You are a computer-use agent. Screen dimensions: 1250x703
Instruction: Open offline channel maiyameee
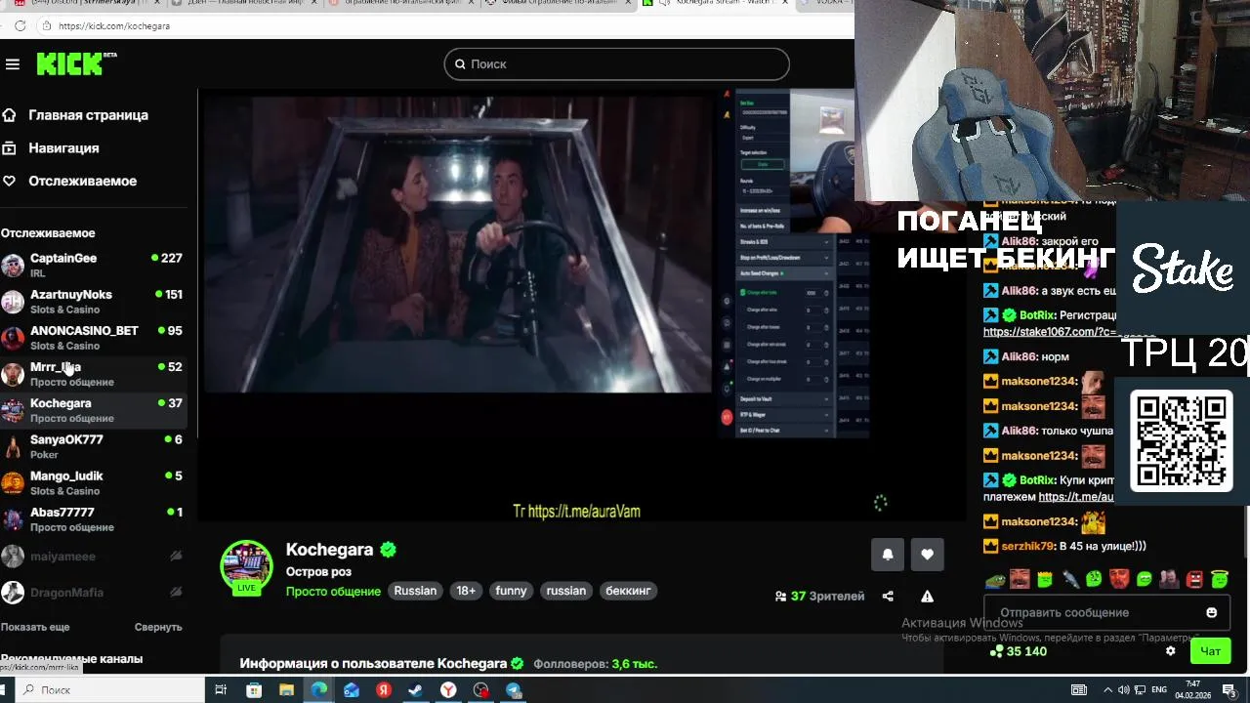click(94, 557)
